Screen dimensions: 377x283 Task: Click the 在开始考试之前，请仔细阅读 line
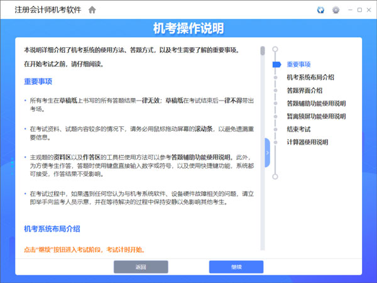64,64
